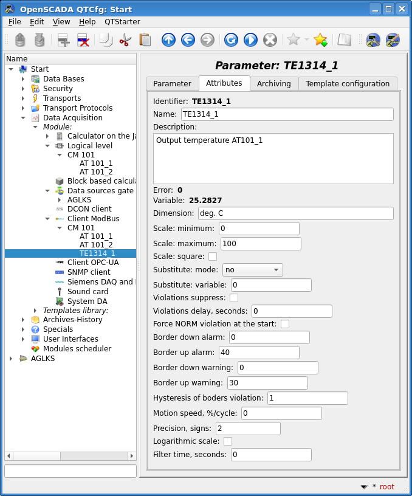Collapse the Data Acquisition tree node
The image size is (412, 496).
(x=23, y=118)
